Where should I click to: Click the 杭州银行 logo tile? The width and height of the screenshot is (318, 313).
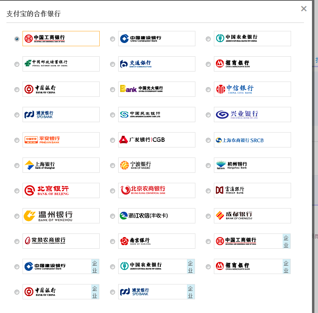(x=252, y=165)
